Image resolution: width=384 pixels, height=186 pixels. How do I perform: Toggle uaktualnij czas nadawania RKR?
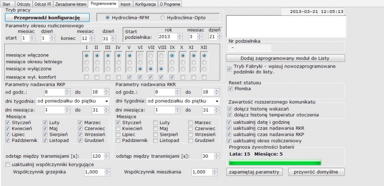click(229, 128)
